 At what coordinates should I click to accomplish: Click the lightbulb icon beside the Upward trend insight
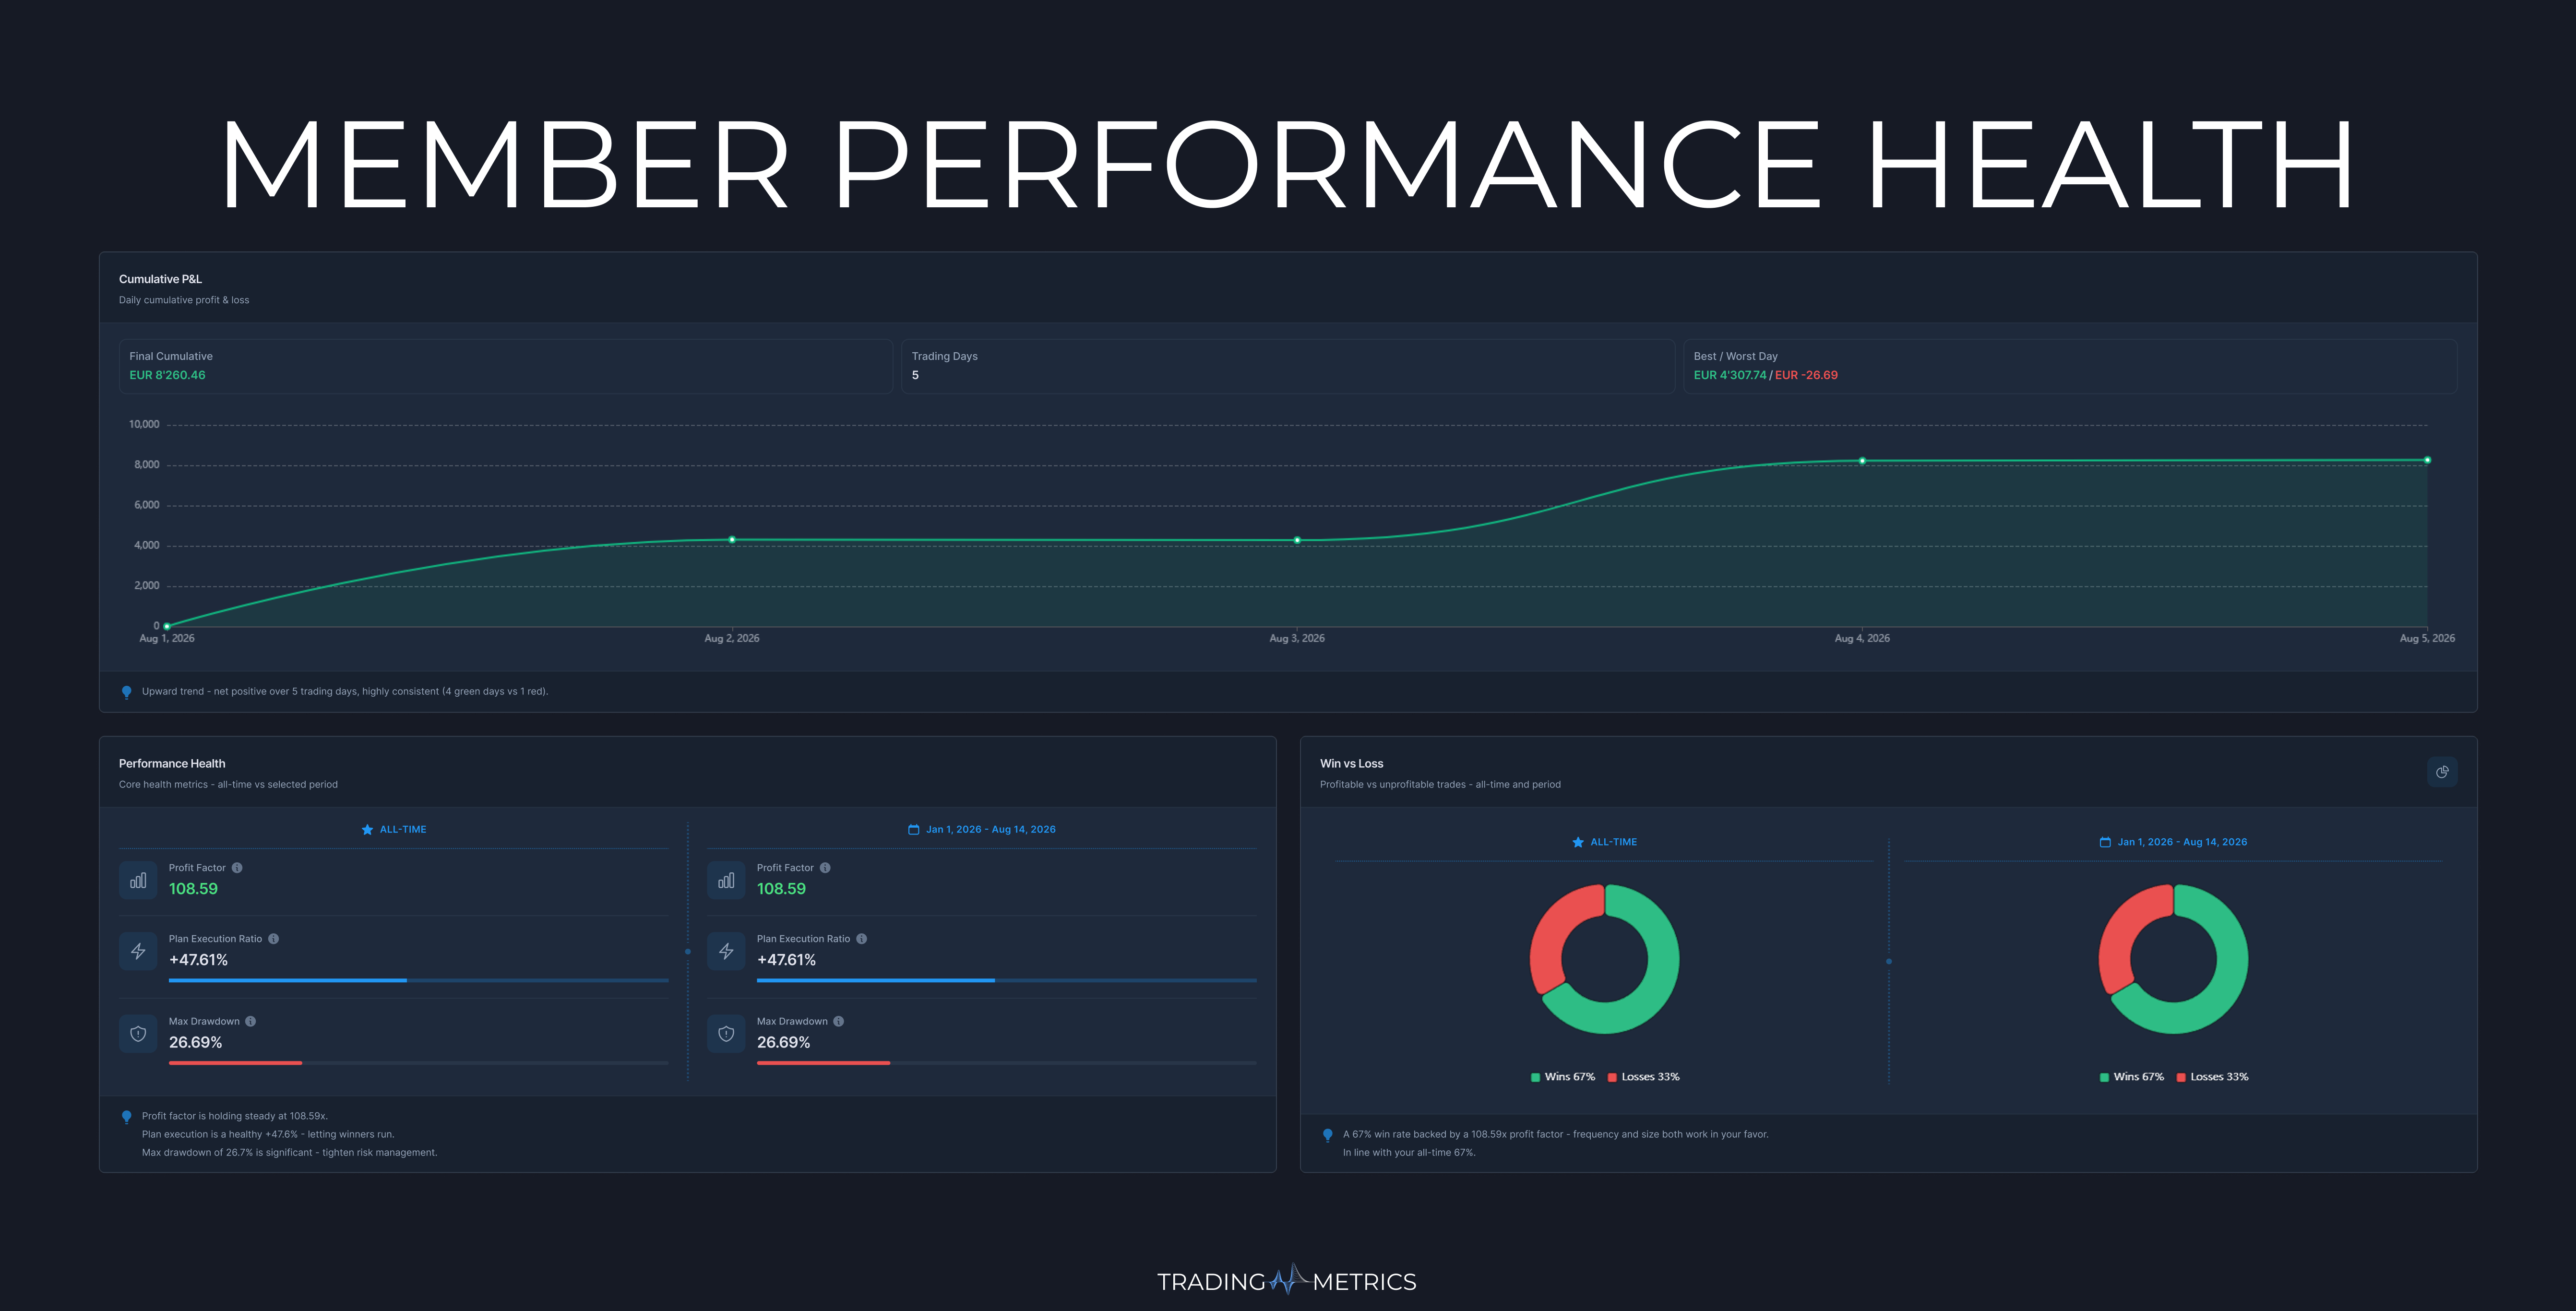point(126,692)
